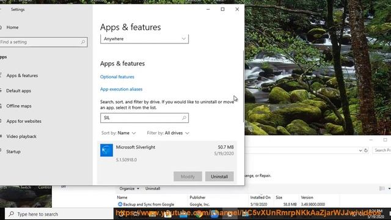Click the App execution aliases link
This screenshot has height=220, width=391.
(121, 89)
